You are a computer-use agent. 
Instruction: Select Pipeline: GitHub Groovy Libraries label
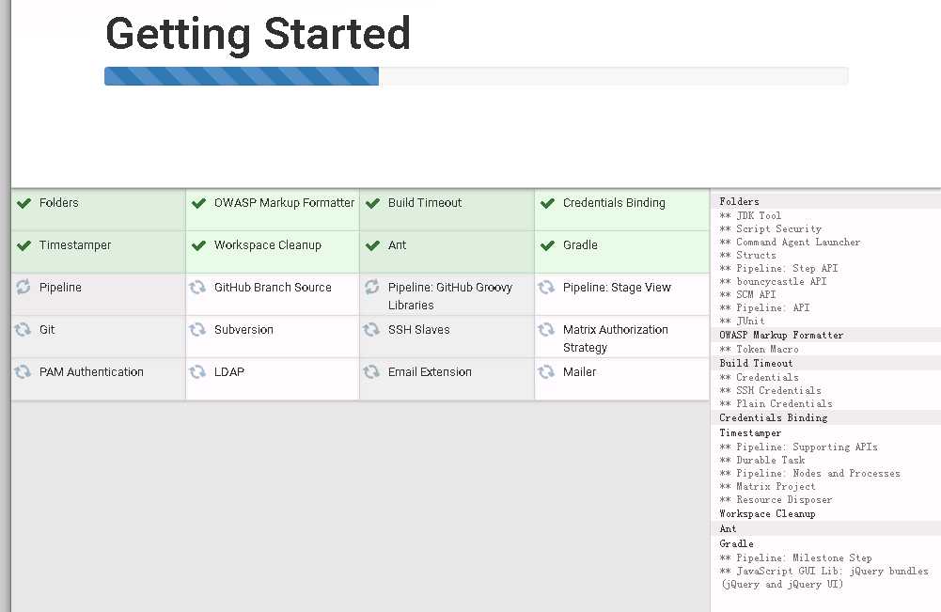450,296
